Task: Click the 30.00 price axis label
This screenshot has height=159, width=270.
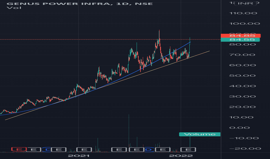Action: pyautogui.click(x=242, y=97)
